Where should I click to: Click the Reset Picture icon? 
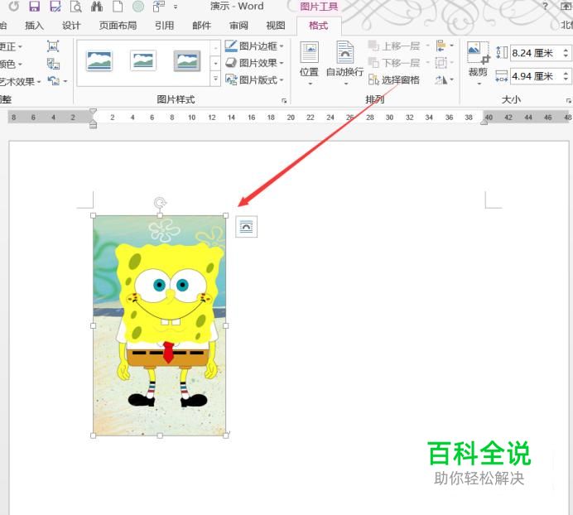point(54,81)
